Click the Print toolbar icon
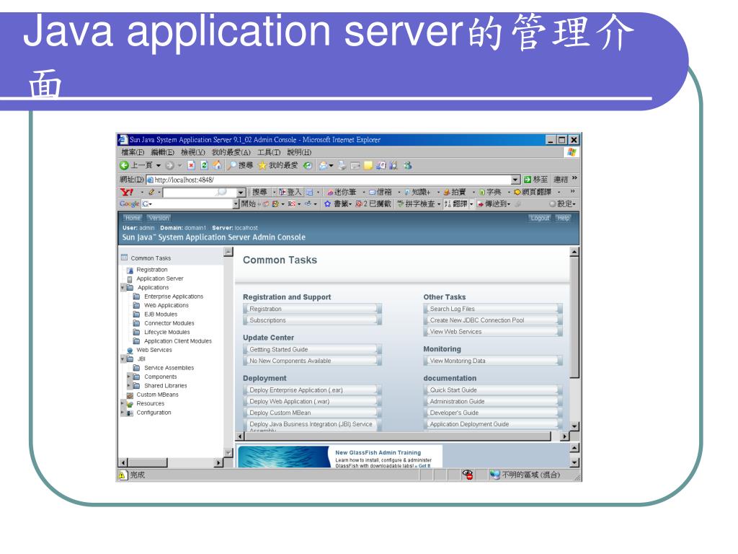The width and height of the screenshot is (738, 554). tap(342, 165)
